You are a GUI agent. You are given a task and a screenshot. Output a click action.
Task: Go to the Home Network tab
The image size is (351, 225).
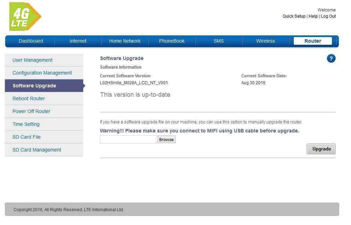[x=125, y=41]
